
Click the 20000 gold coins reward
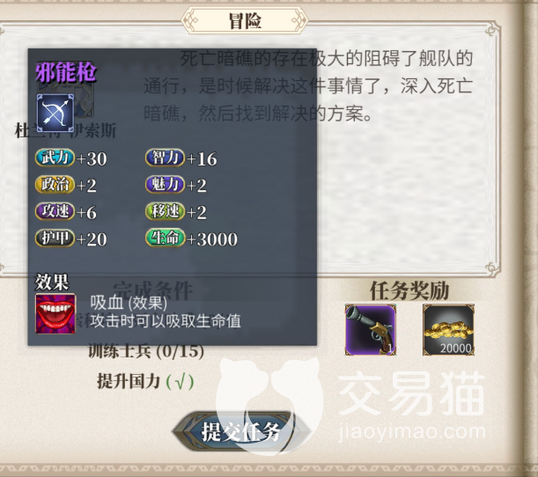click(448, 329)
